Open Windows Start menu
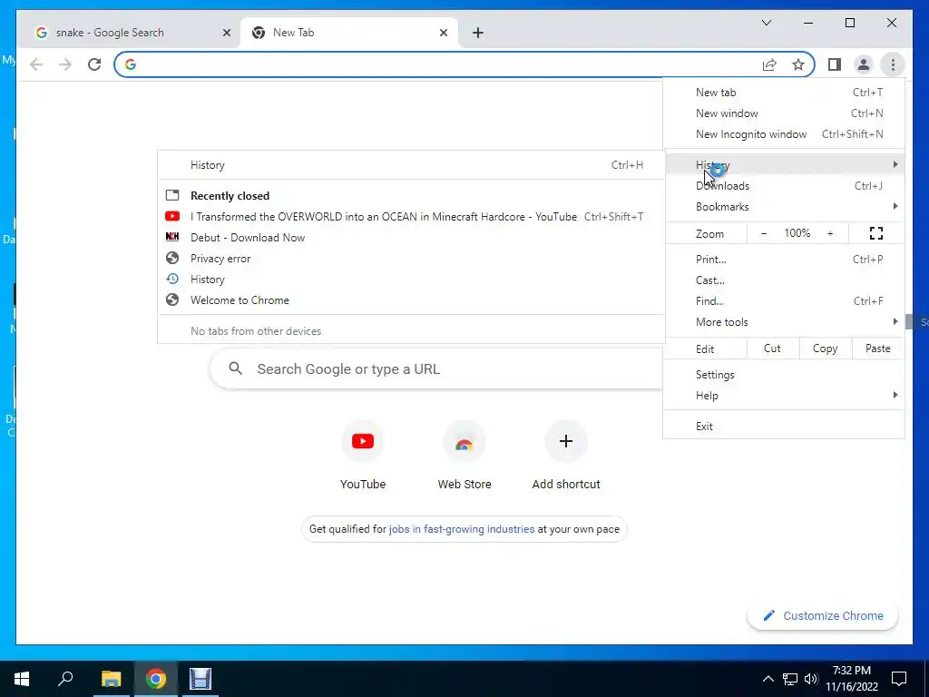This screenshot has height=697, width=929. [x=22, y=679]
